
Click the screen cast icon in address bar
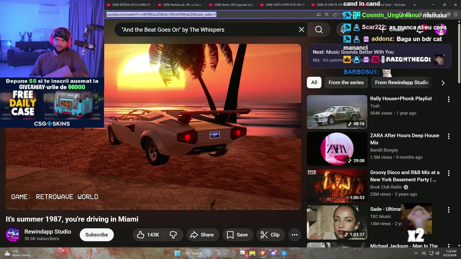click(318, 14)
